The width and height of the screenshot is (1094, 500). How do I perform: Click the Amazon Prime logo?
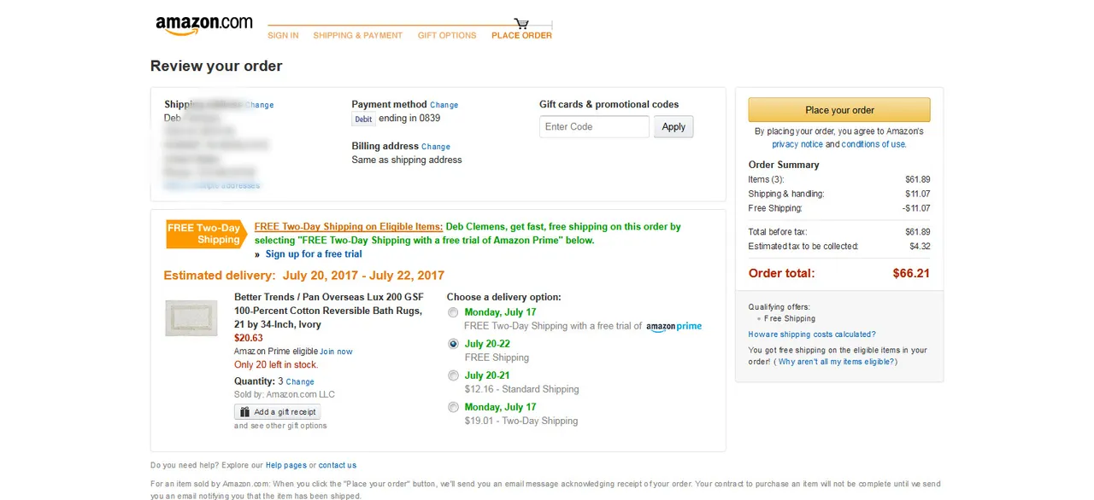tap(673, 326)
